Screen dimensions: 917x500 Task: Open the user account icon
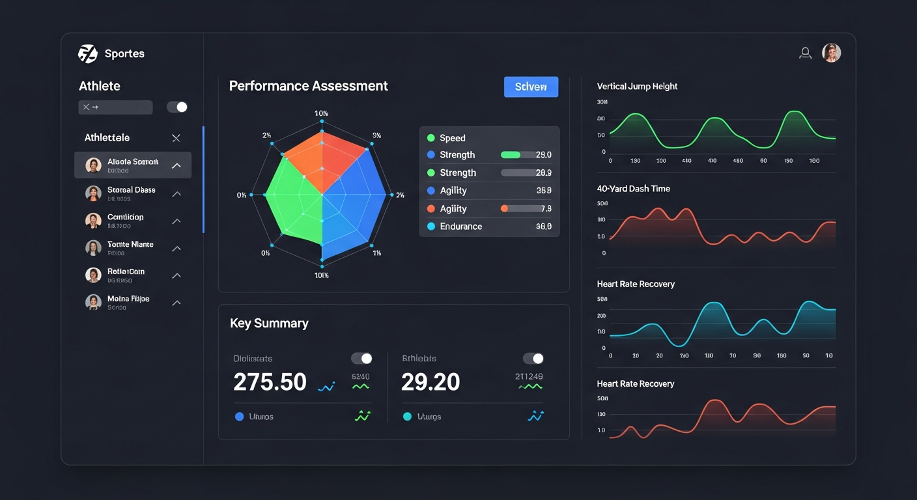(805, 53)
